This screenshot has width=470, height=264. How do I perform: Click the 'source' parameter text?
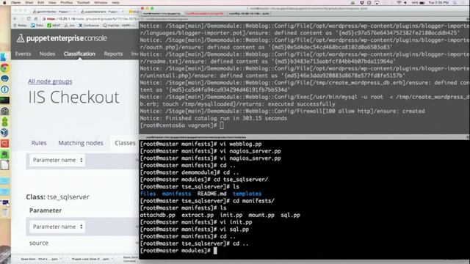39,243
